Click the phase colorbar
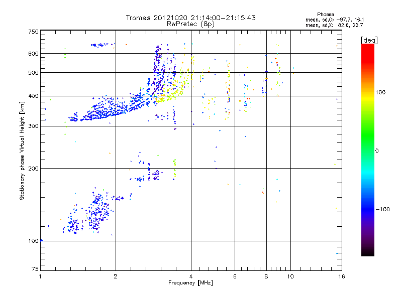The width and height of the screenshot is (402, 301). (368, 149)
